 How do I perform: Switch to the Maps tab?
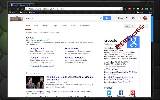pyautogui.click(x=55, y=26)
